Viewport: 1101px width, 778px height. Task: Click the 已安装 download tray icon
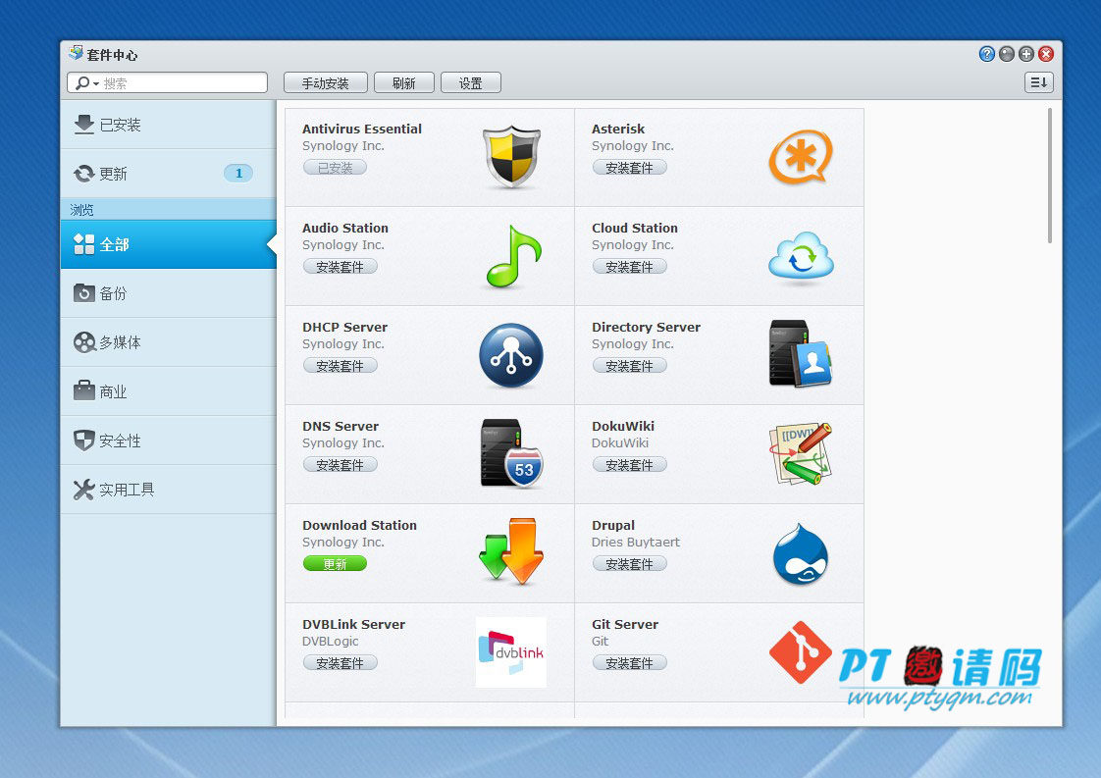click(x=84, y=125)
